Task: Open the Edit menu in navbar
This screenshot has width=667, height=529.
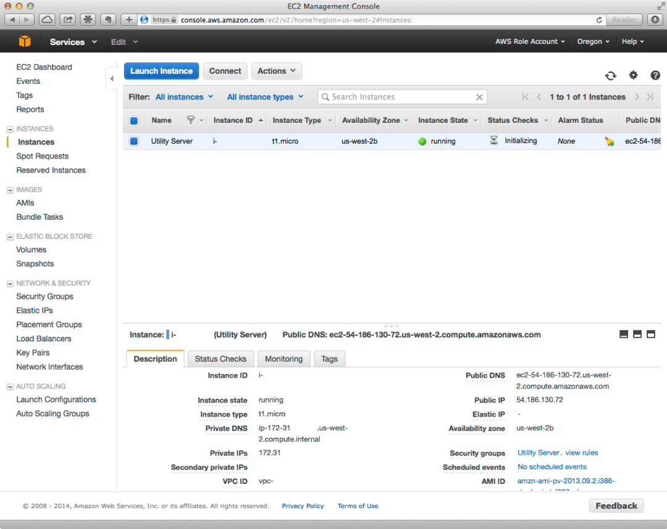Action: tap(124, 42)
